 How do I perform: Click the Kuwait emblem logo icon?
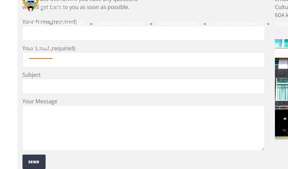tap(31, 5)
